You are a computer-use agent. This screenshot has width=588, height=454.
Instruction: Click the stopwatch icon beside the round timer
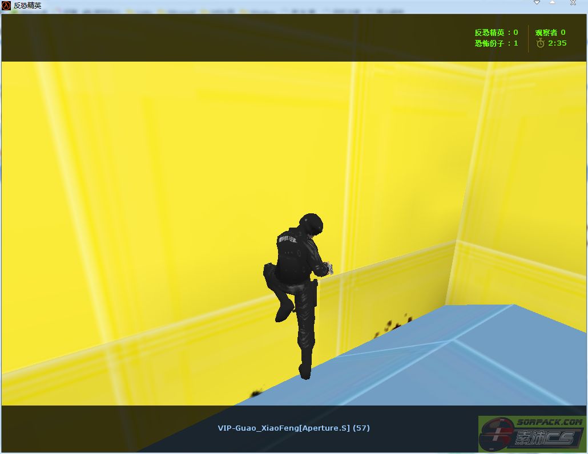540,43
